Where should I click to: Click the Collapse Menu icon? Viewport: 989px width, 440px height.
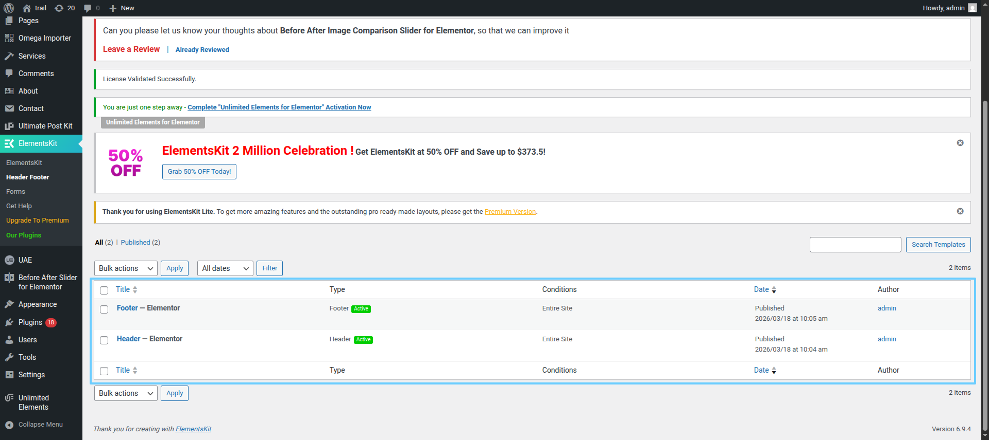click(x=9, y=425)
